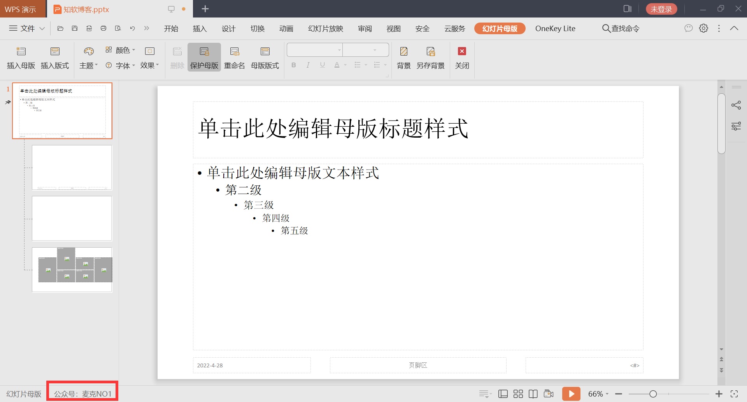747x402 pixels.
Task: Open the Colors (颜色) dropdown
Action: [x=120, y=50]
